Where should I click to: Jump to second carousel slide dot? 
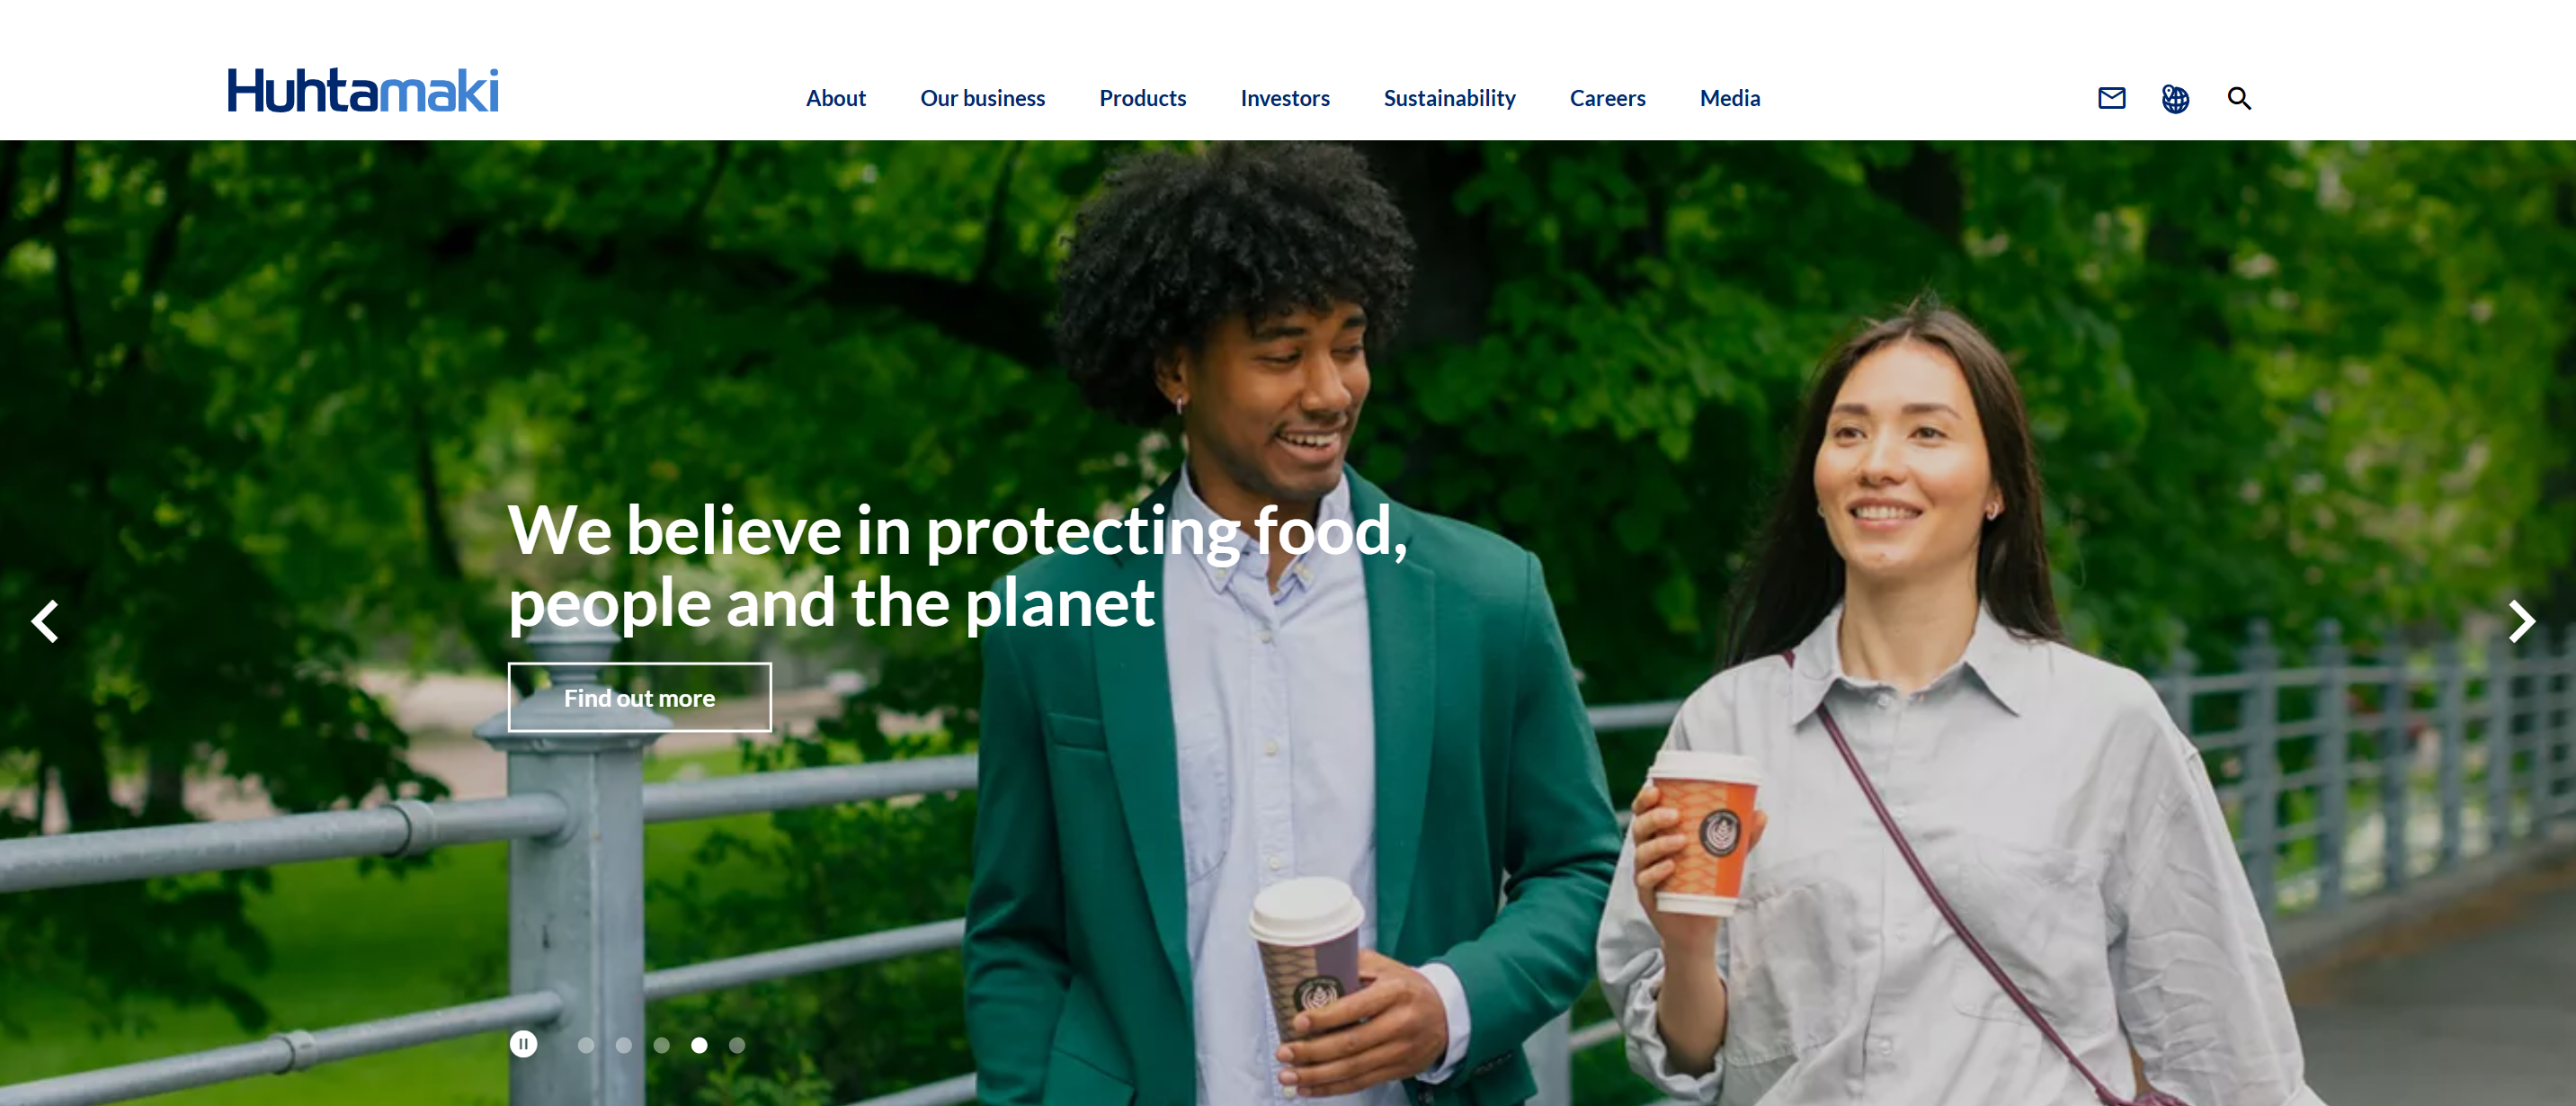point(624,1045)
